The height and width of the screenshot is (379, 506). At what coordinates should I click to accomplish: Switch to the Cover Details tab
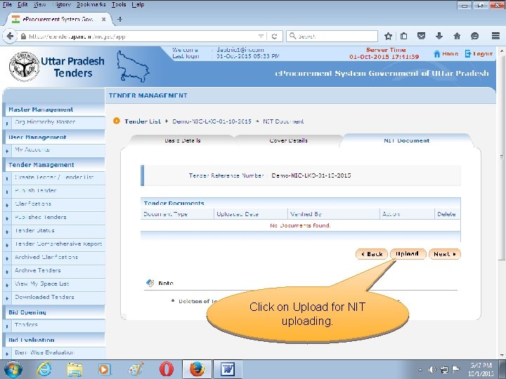pos(289,140)
